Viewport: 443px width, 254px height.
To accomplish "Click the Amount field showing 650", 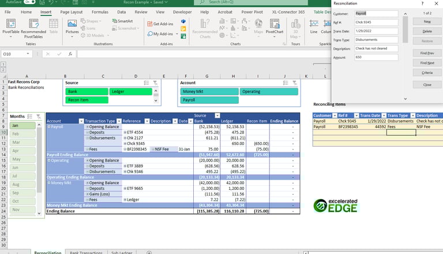I will pyautogui.click(x=376, y=57).
